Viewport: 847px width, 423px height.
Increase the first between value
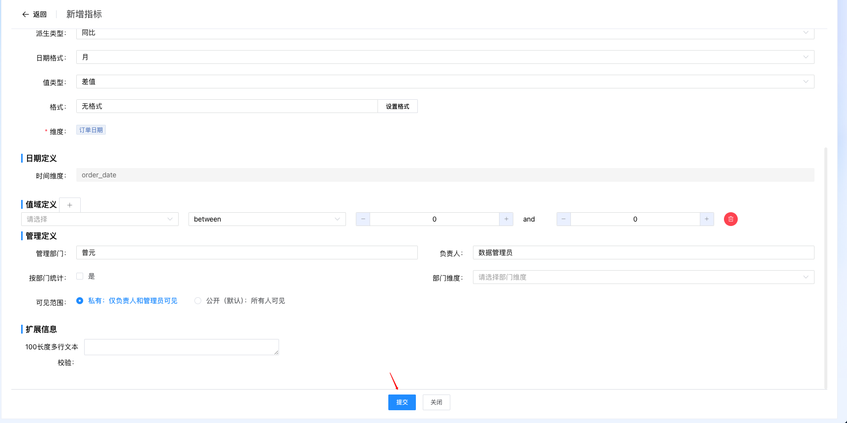(506, 219)
